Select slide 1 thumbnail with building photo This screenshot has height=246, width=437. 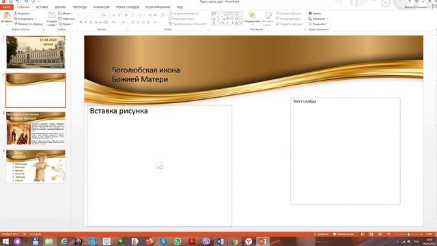(36, 52)
